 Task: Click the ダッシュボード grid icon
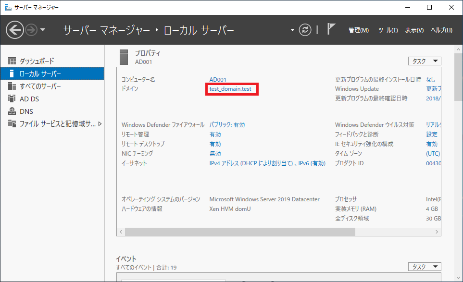[x=12, y=61]
